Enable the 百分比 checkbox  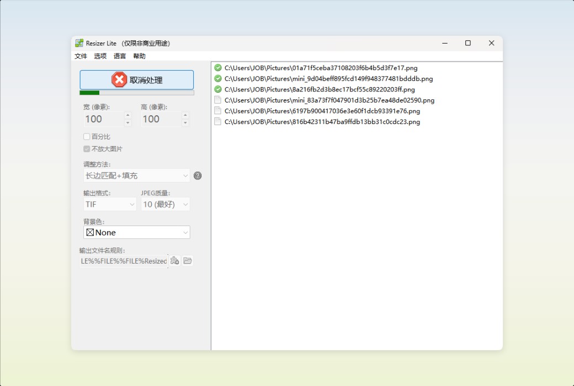[87, 136]
